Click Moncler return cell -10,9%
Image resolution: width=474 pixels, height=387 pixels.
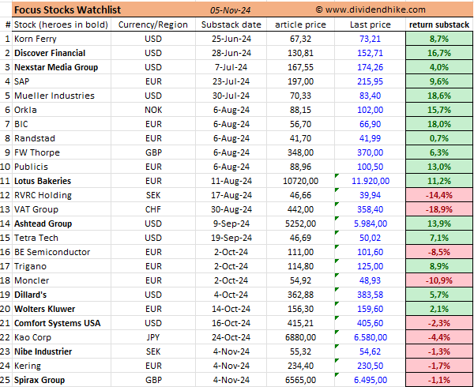pos(439,280)
